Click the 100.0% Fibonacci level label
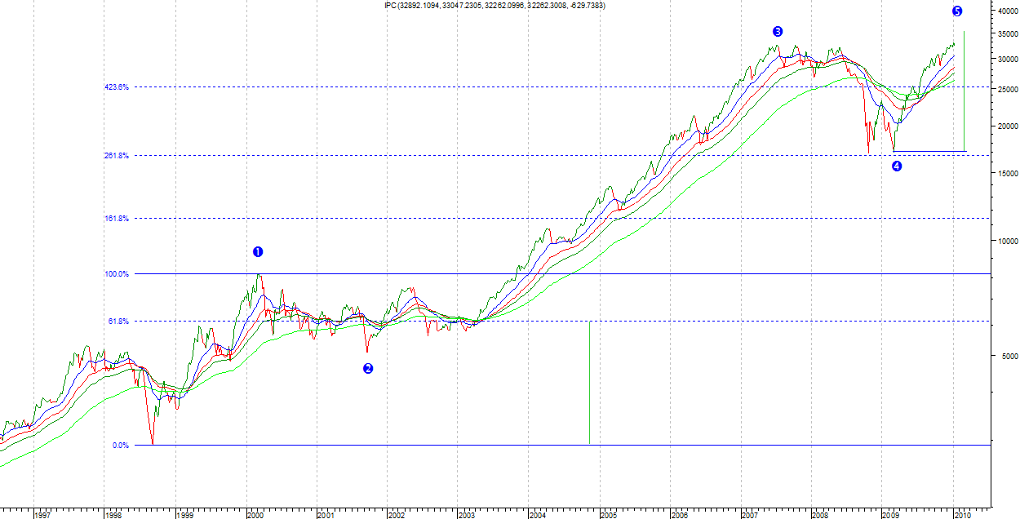Screen dimensions: 1020x519 [117, 274]
